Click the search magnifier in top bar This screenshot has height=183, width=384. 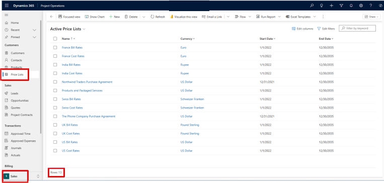(312, 6)
